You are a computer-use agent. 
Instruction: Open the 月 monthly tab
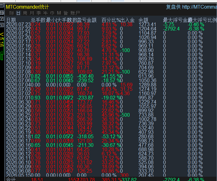pos(32,13)
